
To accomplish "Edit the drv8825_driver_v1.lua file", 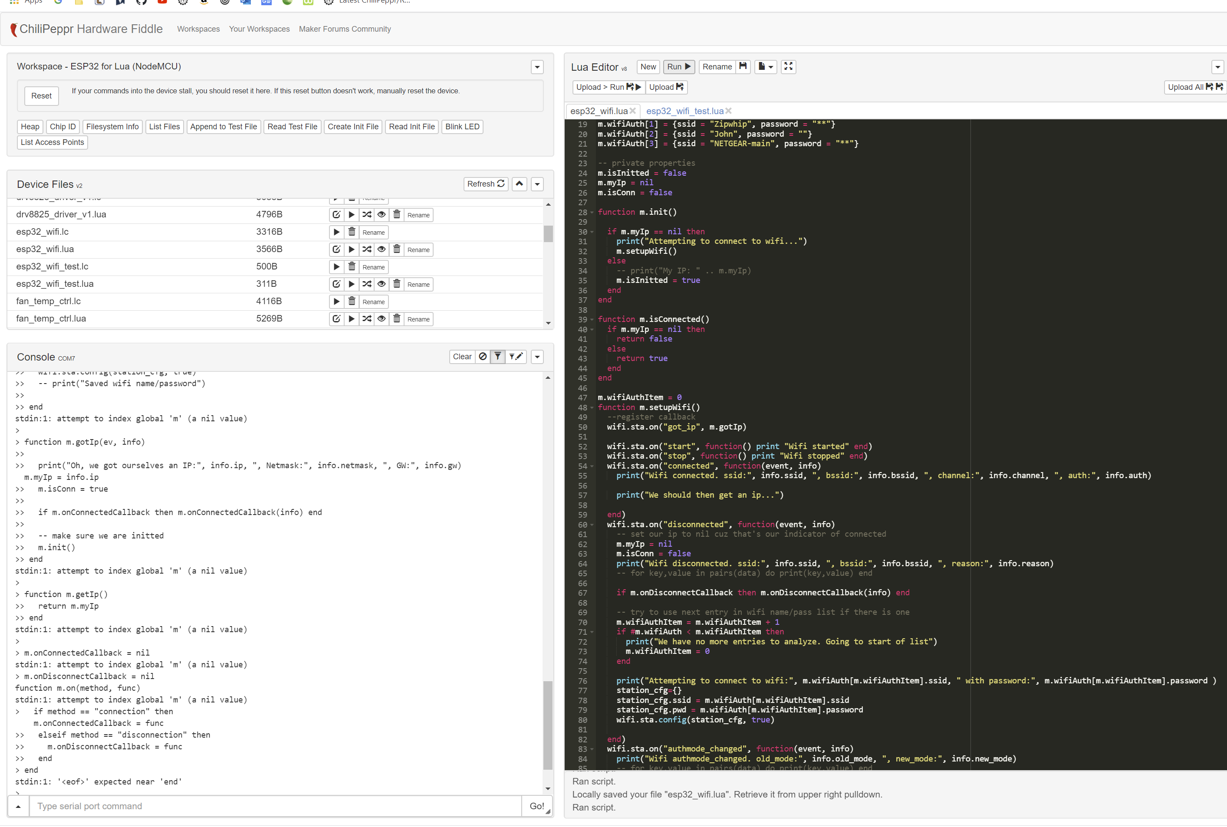I will [336, 215].
